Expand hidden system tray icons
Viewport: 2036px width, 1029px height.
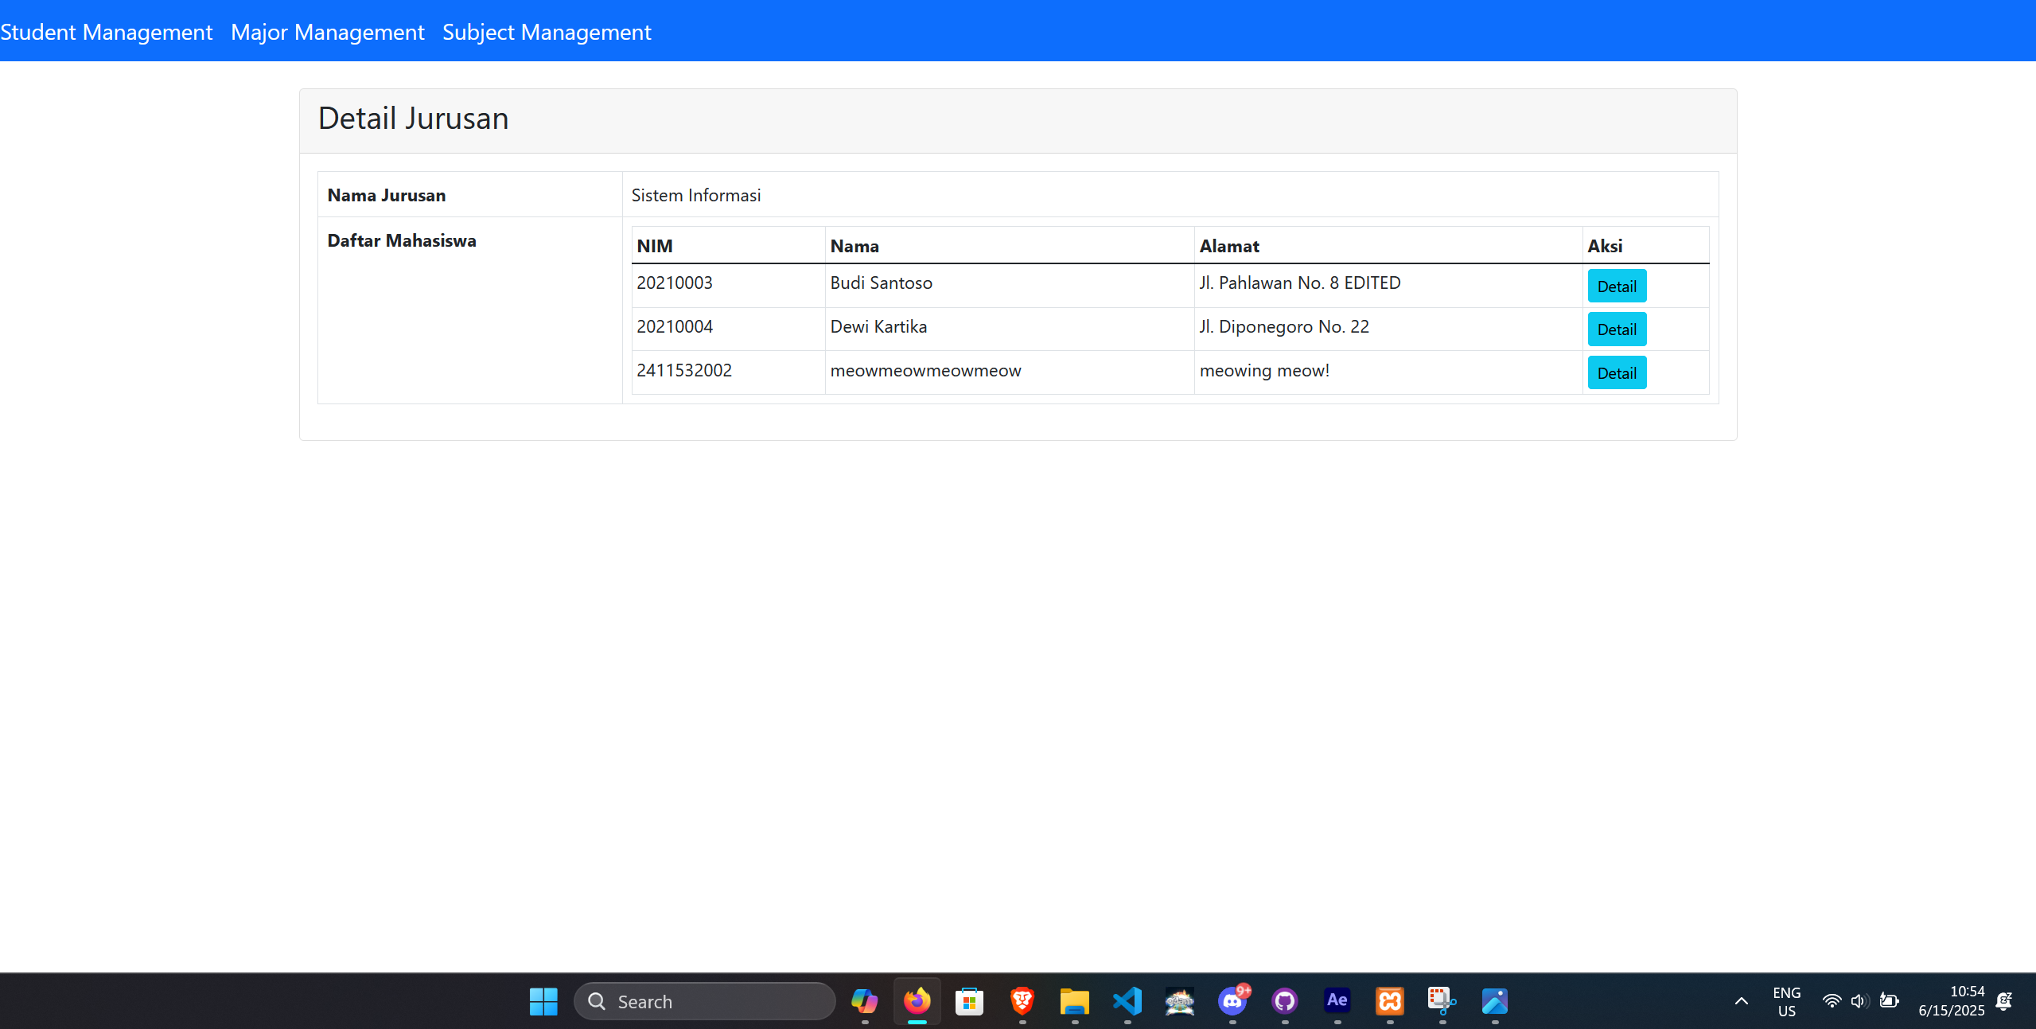click(x=1741, y=1001)
